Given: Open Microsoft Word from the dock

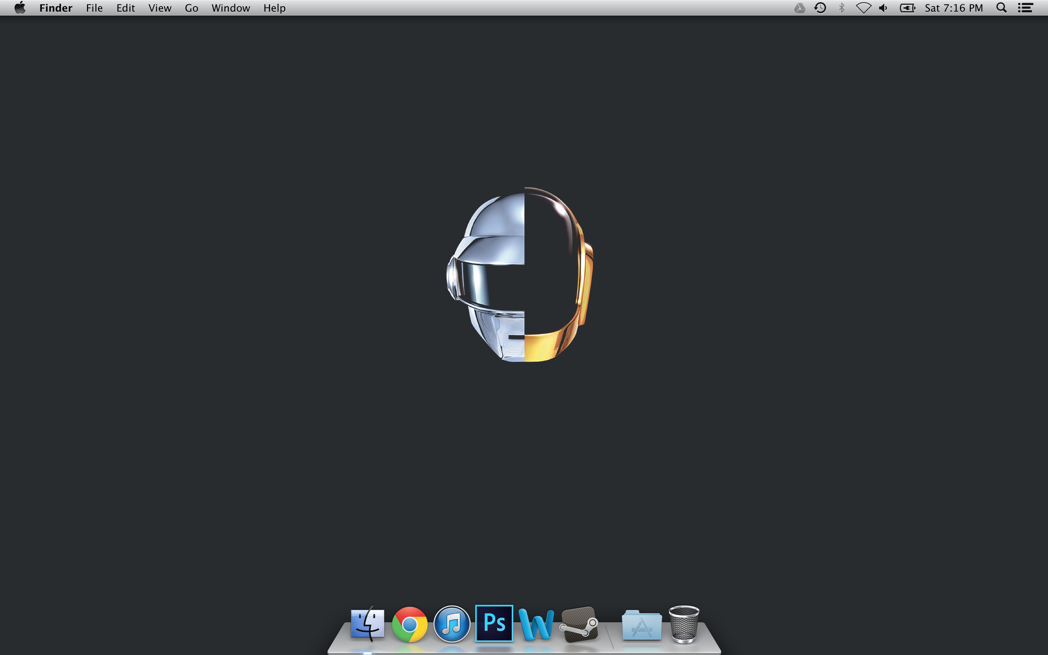Looking at the screenshot, I should tap(536, 624).
